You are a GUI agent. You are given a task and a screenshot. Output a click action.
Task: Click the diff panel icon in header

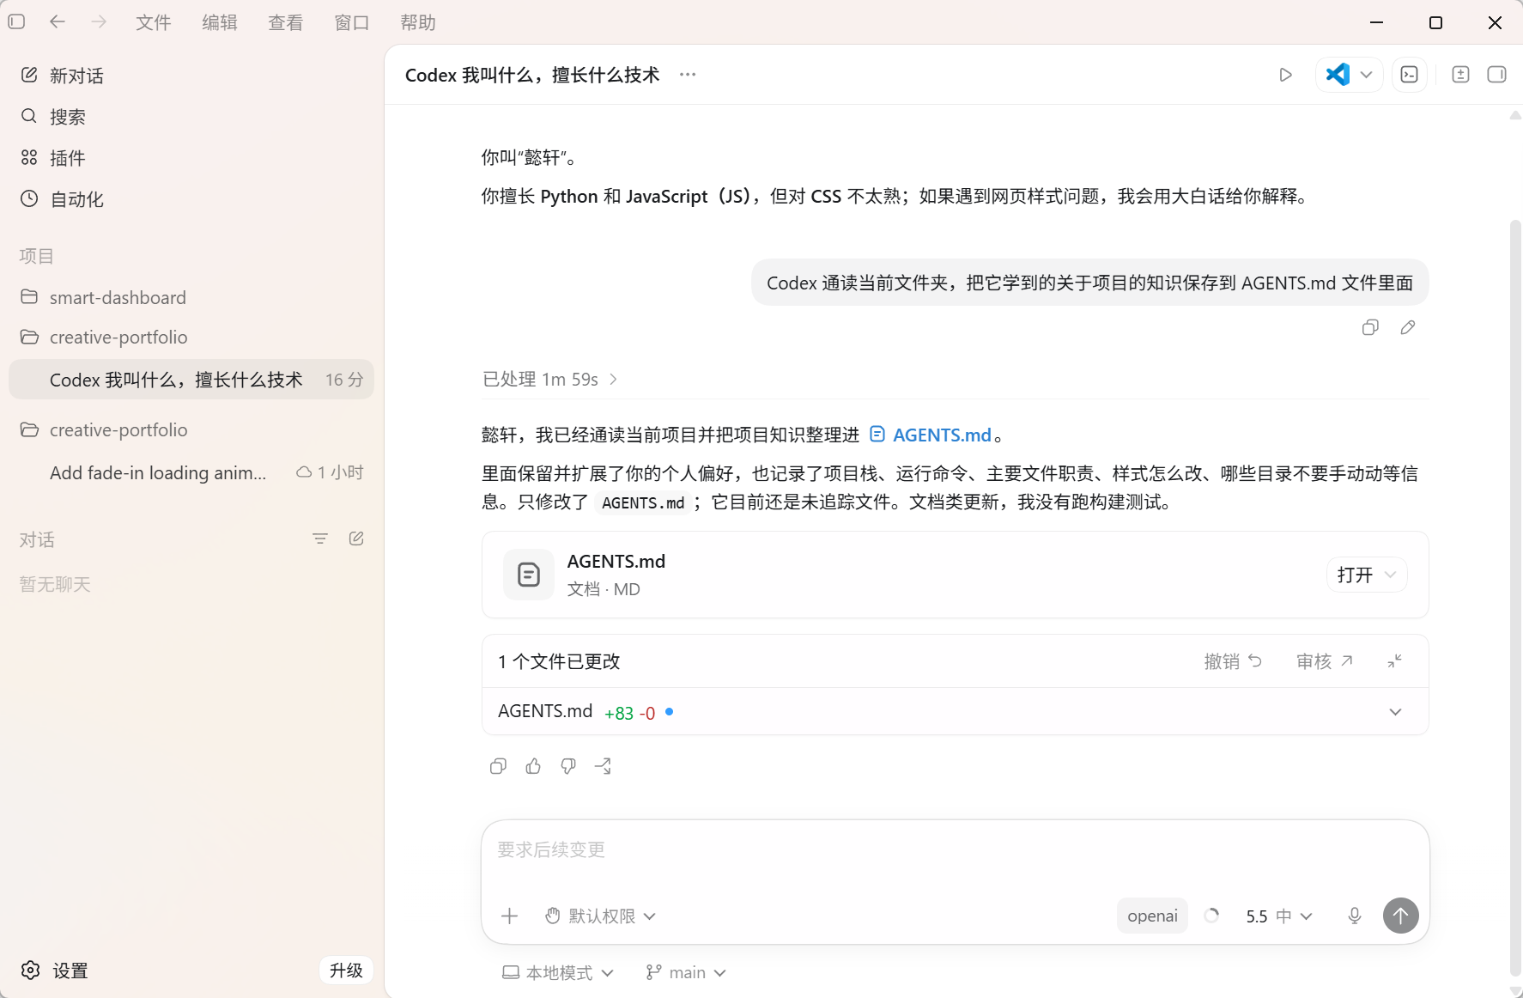pos(1460,75)
